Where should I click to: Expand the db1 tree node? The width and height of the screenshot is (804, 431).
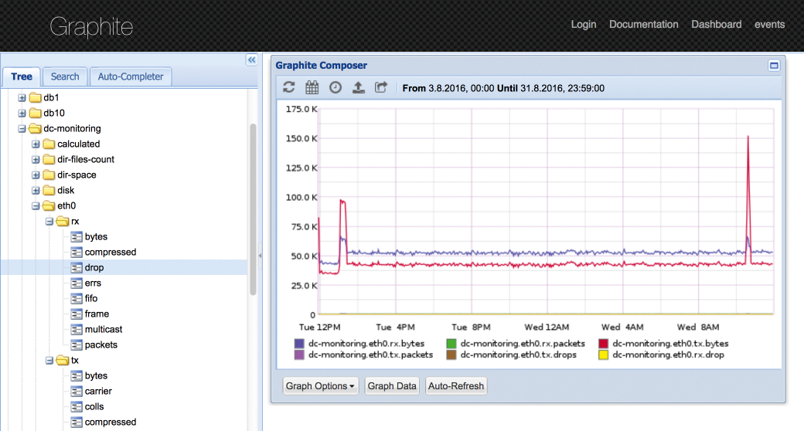(x=22, y=97)
